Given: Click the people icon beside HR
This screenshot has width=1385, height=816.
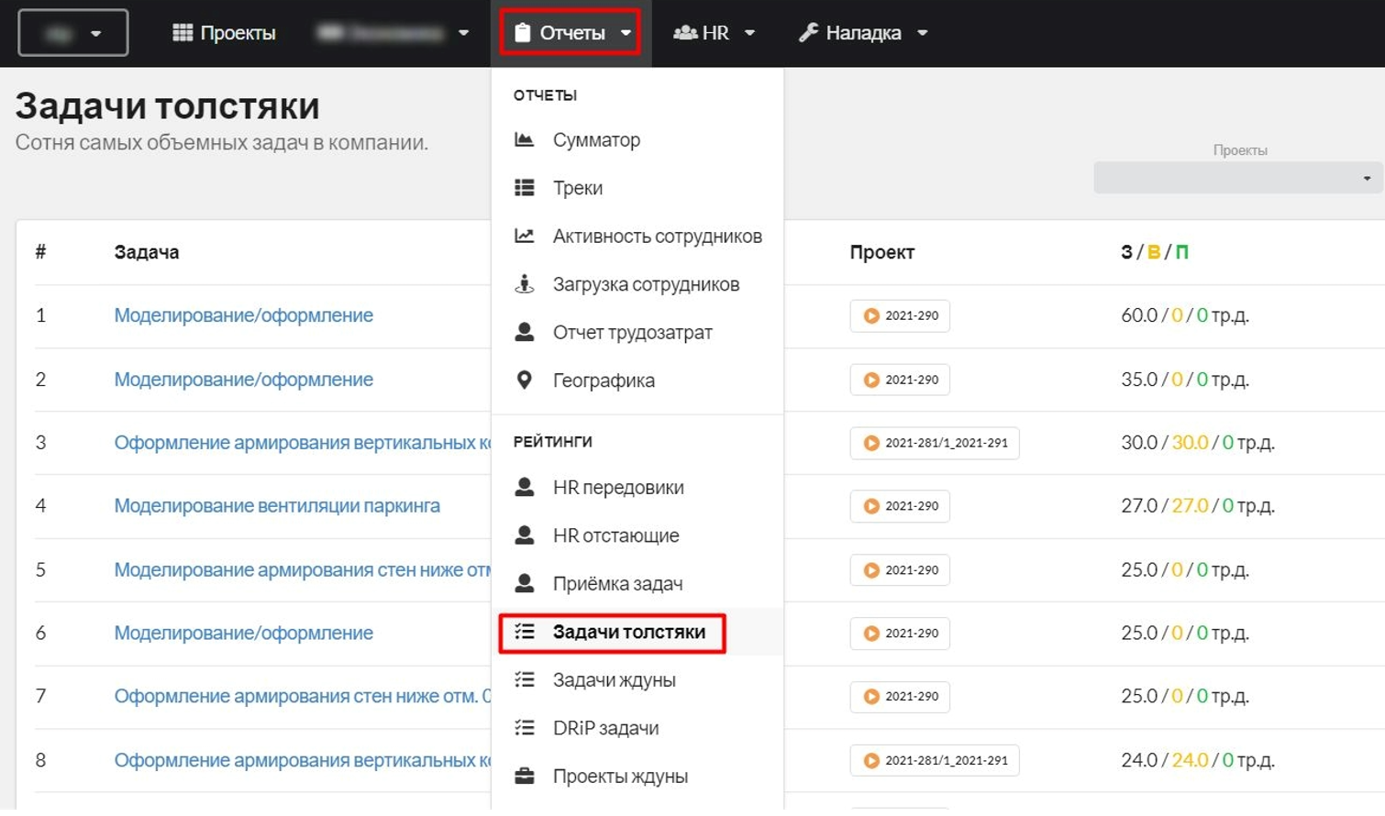Looking at the screenshot, I should 685,33.
